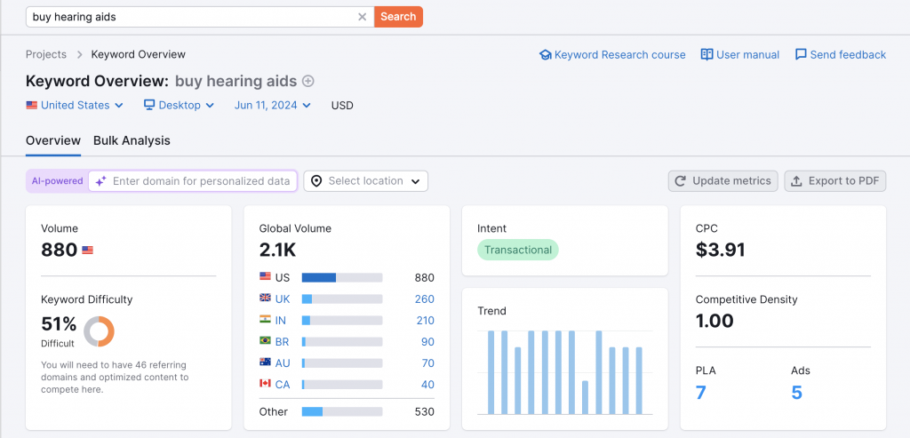
Task: Click the UK volume value 260
Action: pyautogui.click(x=424, y=299)
